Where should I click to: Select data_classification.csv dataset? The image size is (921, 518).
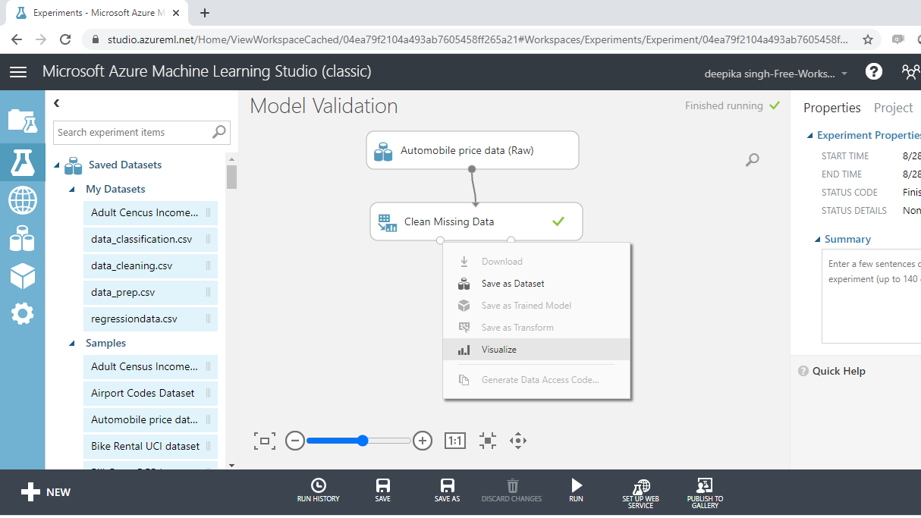150,240
